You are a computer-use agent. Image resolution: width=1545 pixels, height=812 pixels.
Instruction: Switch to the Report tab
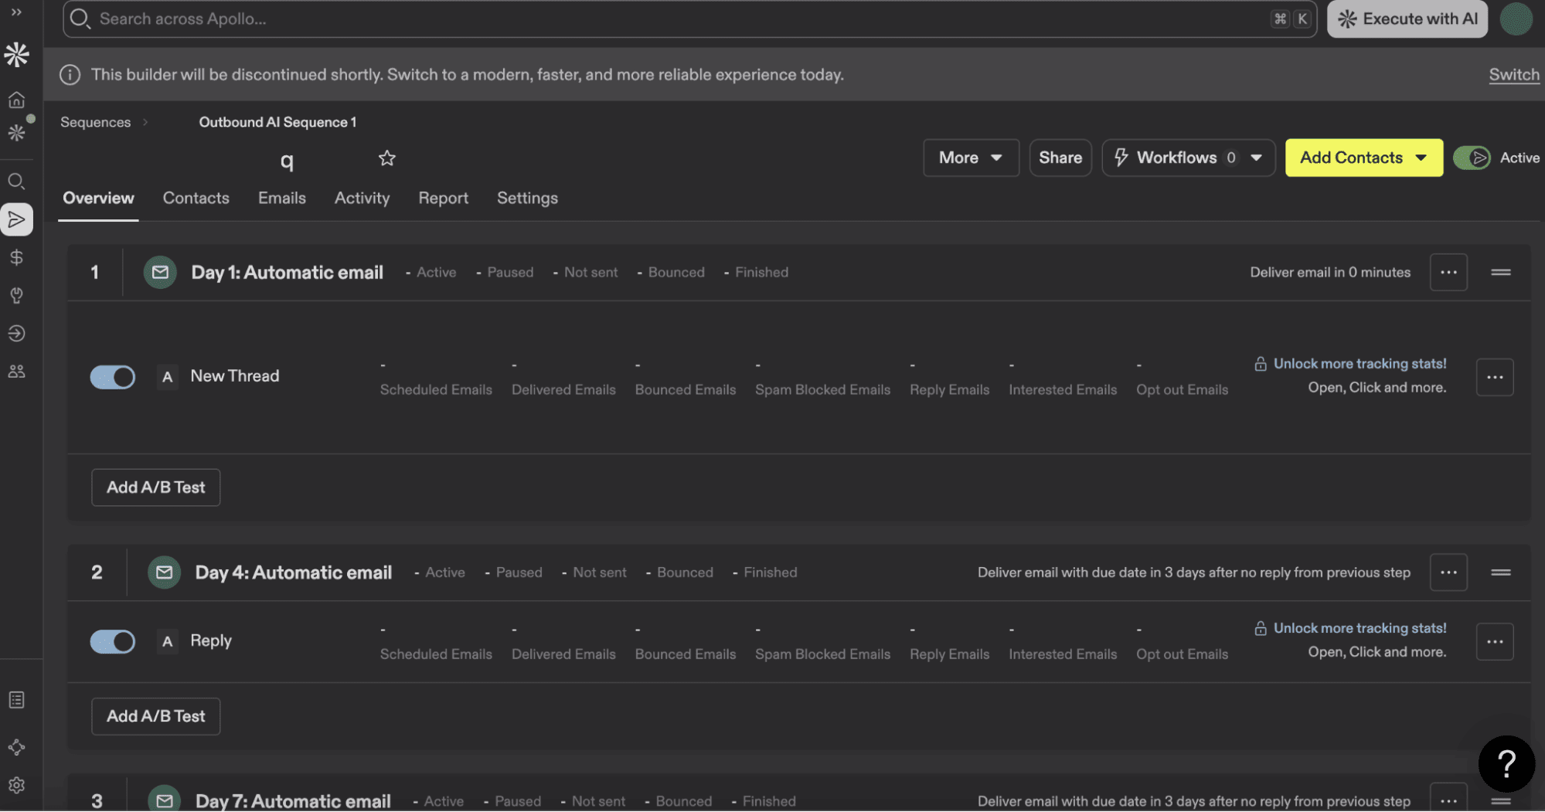point(443,198)
